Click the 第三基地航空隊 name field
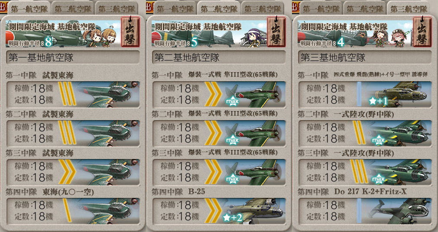 [365, 57]
